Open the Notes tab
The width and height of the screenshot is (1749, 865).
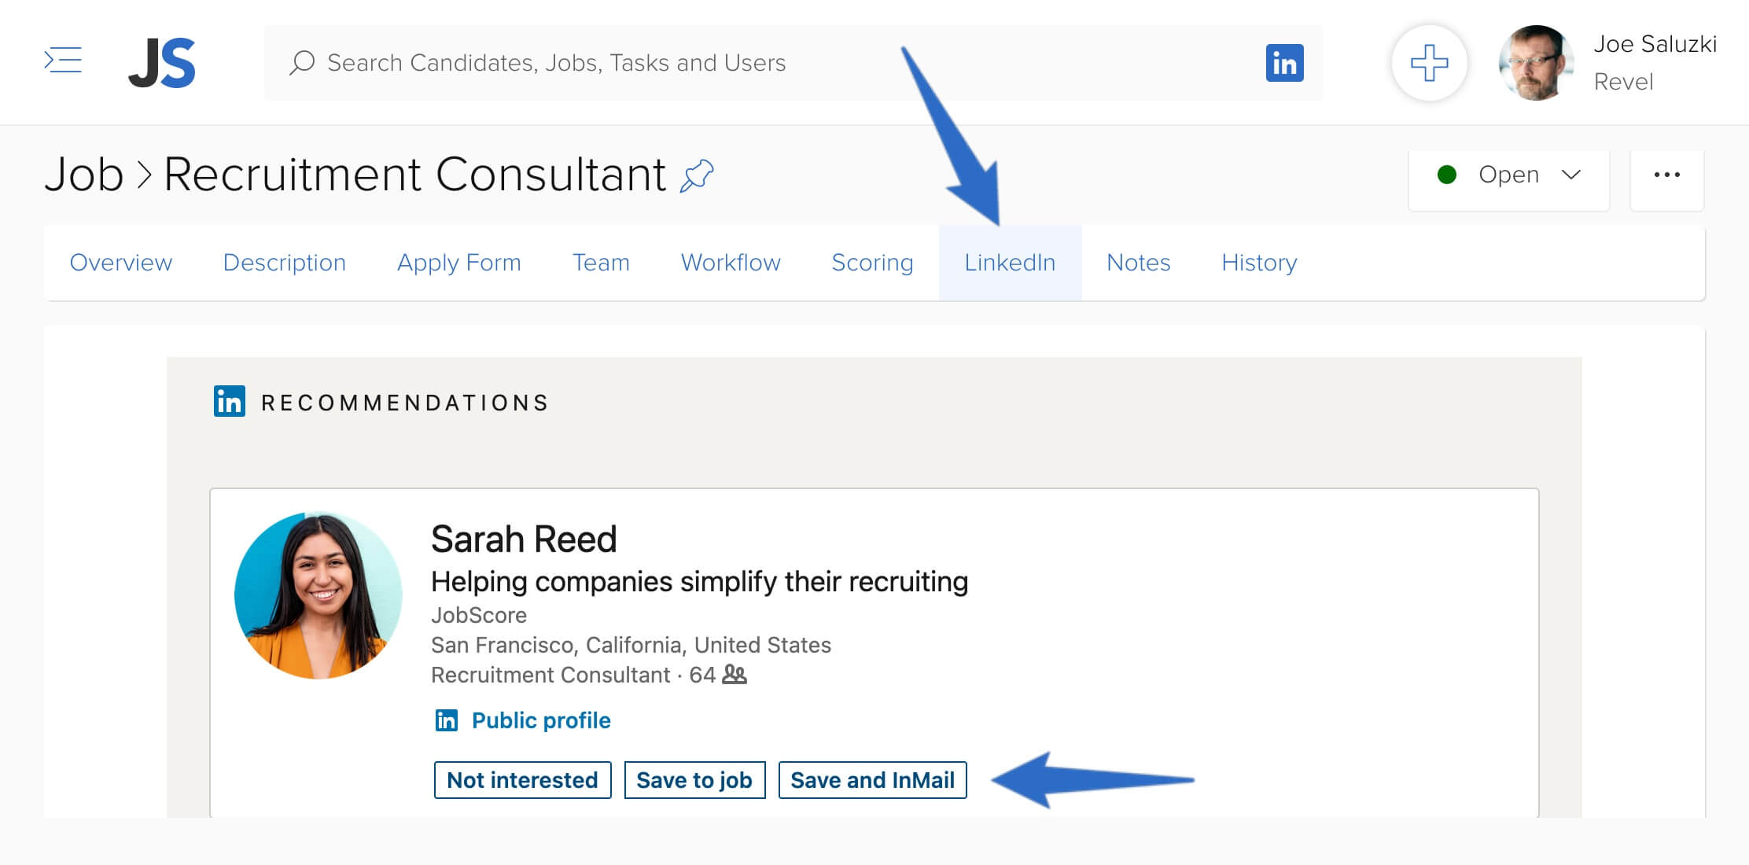tap(1139, 263)
